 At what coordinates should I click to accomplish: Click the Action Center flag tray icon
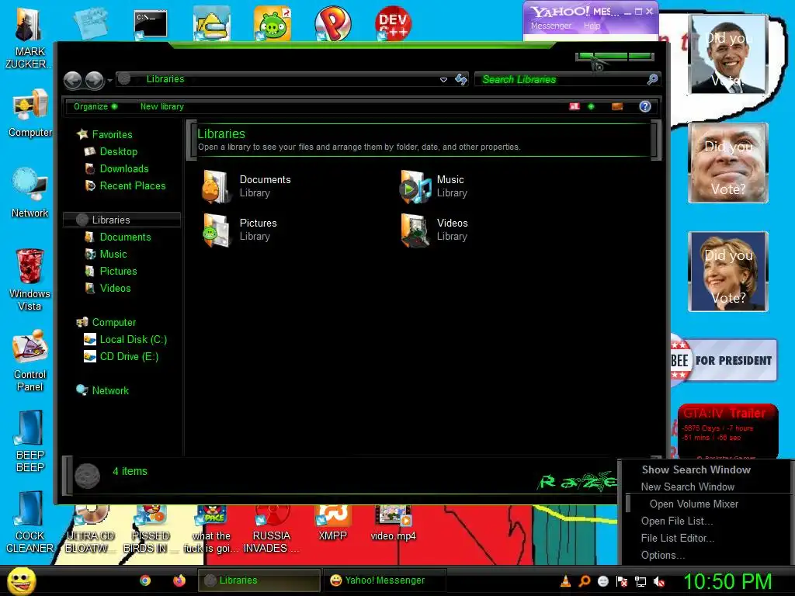pos(622,581)
